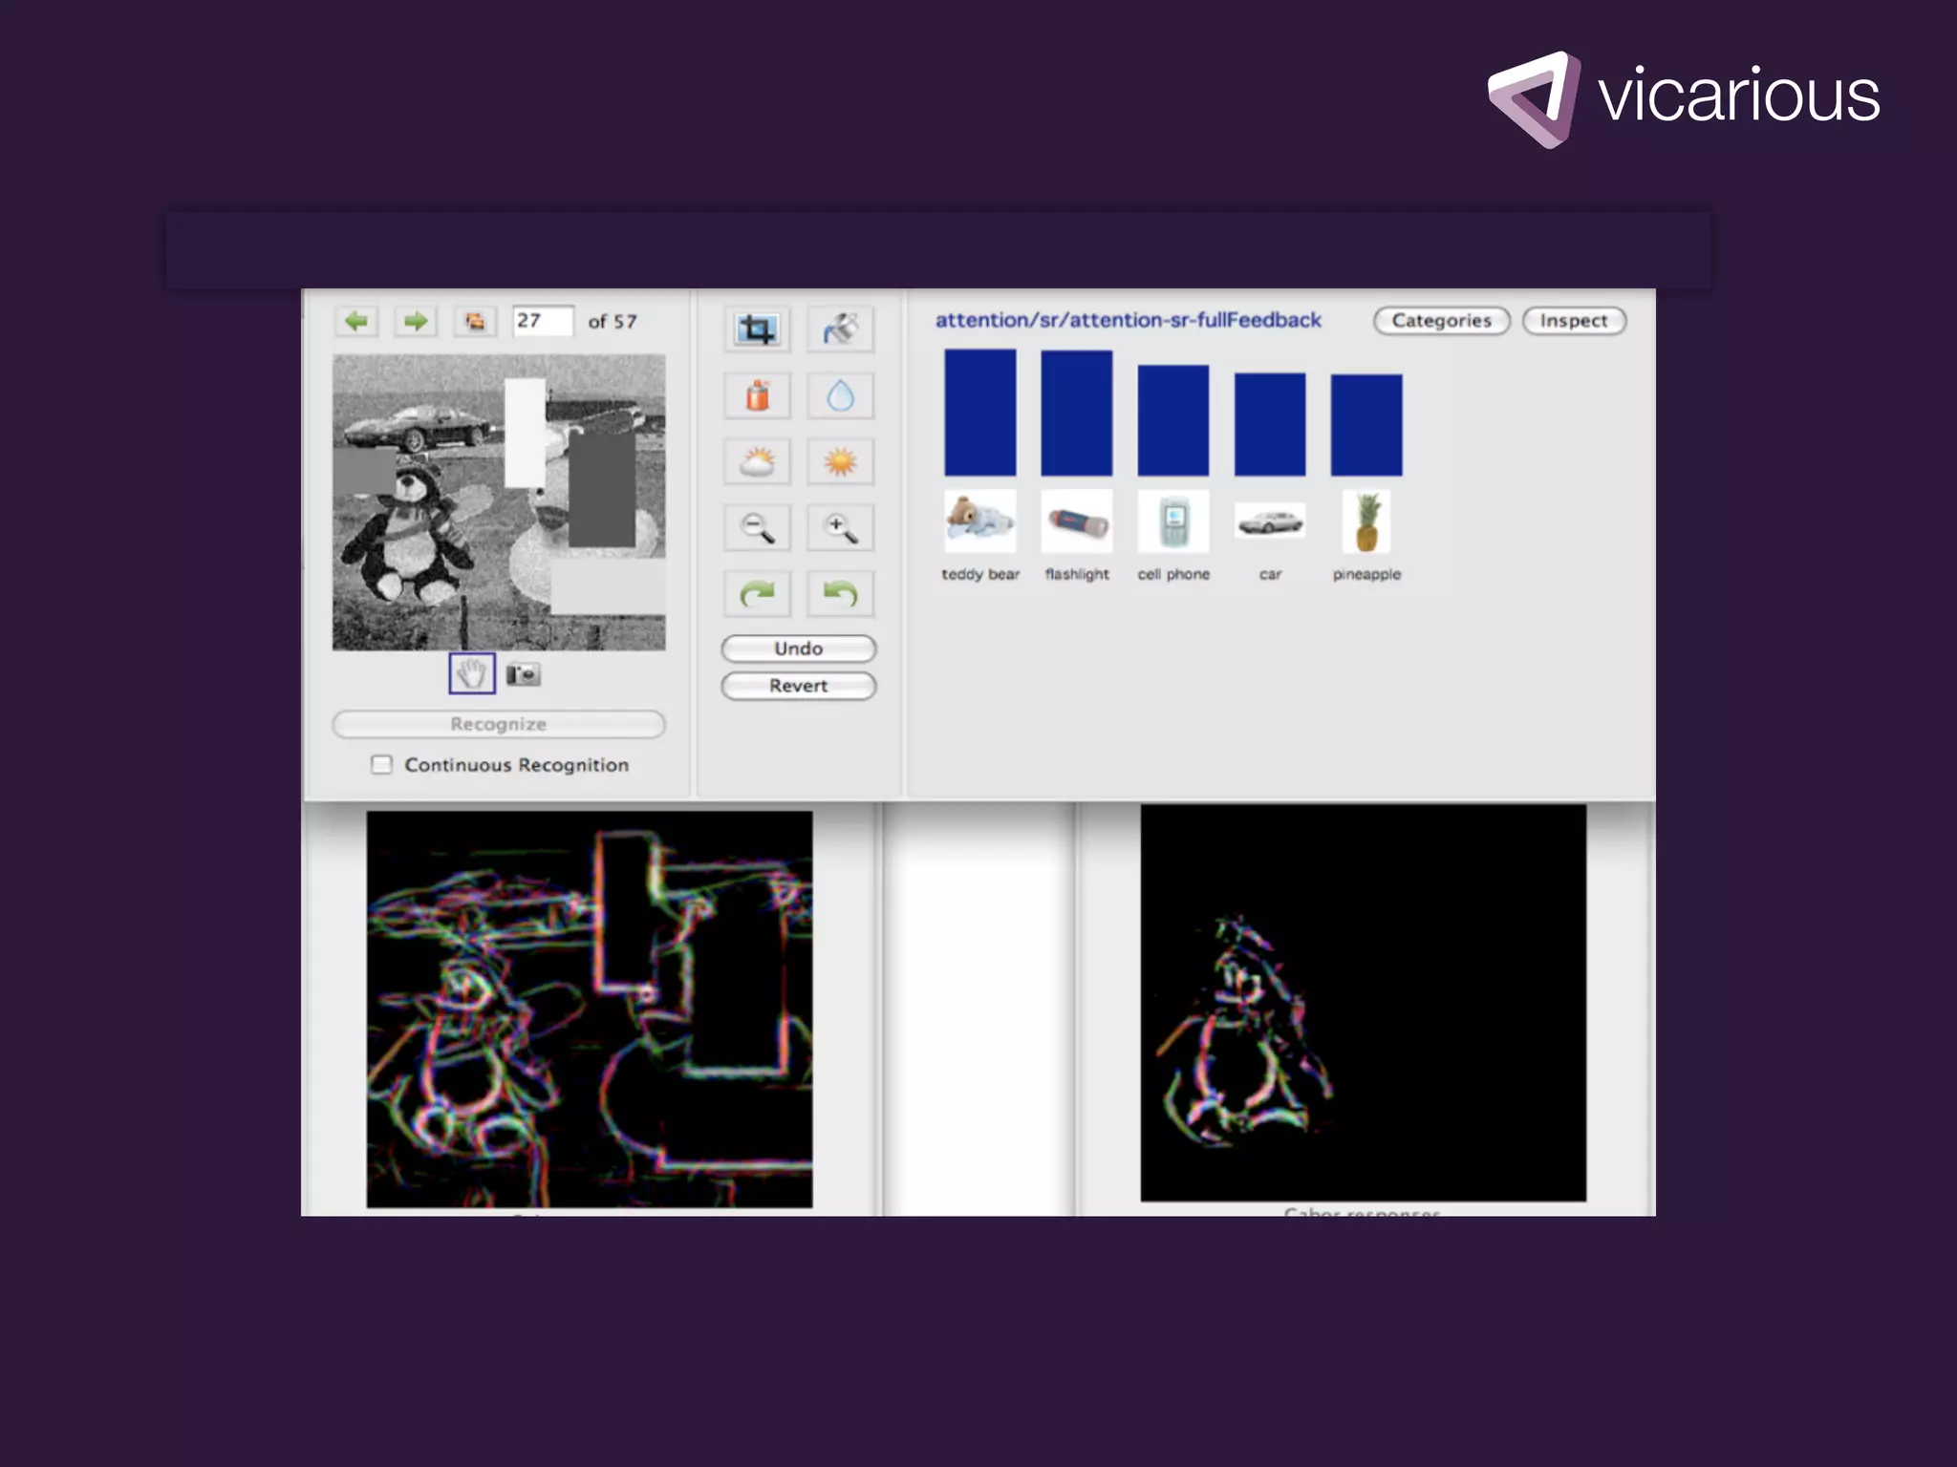Click the bright sun brightness icon
This screenshot has height=1467, width=1957.
pyautogui.click(x=840, y=462)
